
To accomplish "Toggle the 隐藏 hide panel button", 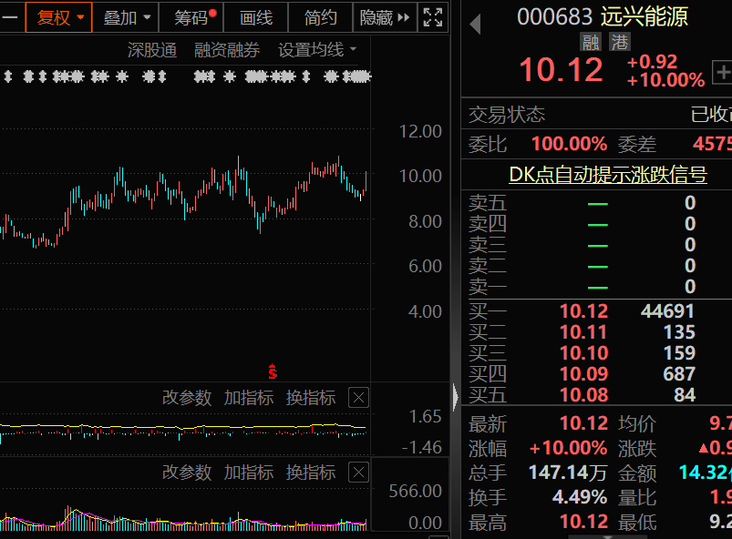I will pyautogui.click(x=385, y=17).
